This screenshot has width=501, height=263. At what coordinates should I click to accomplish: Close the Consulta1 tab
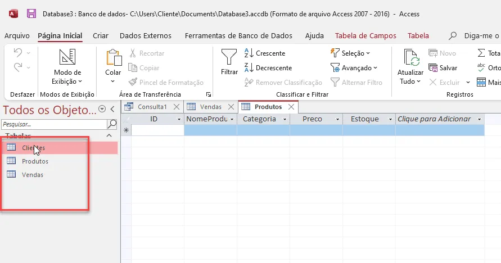(177, 107)
